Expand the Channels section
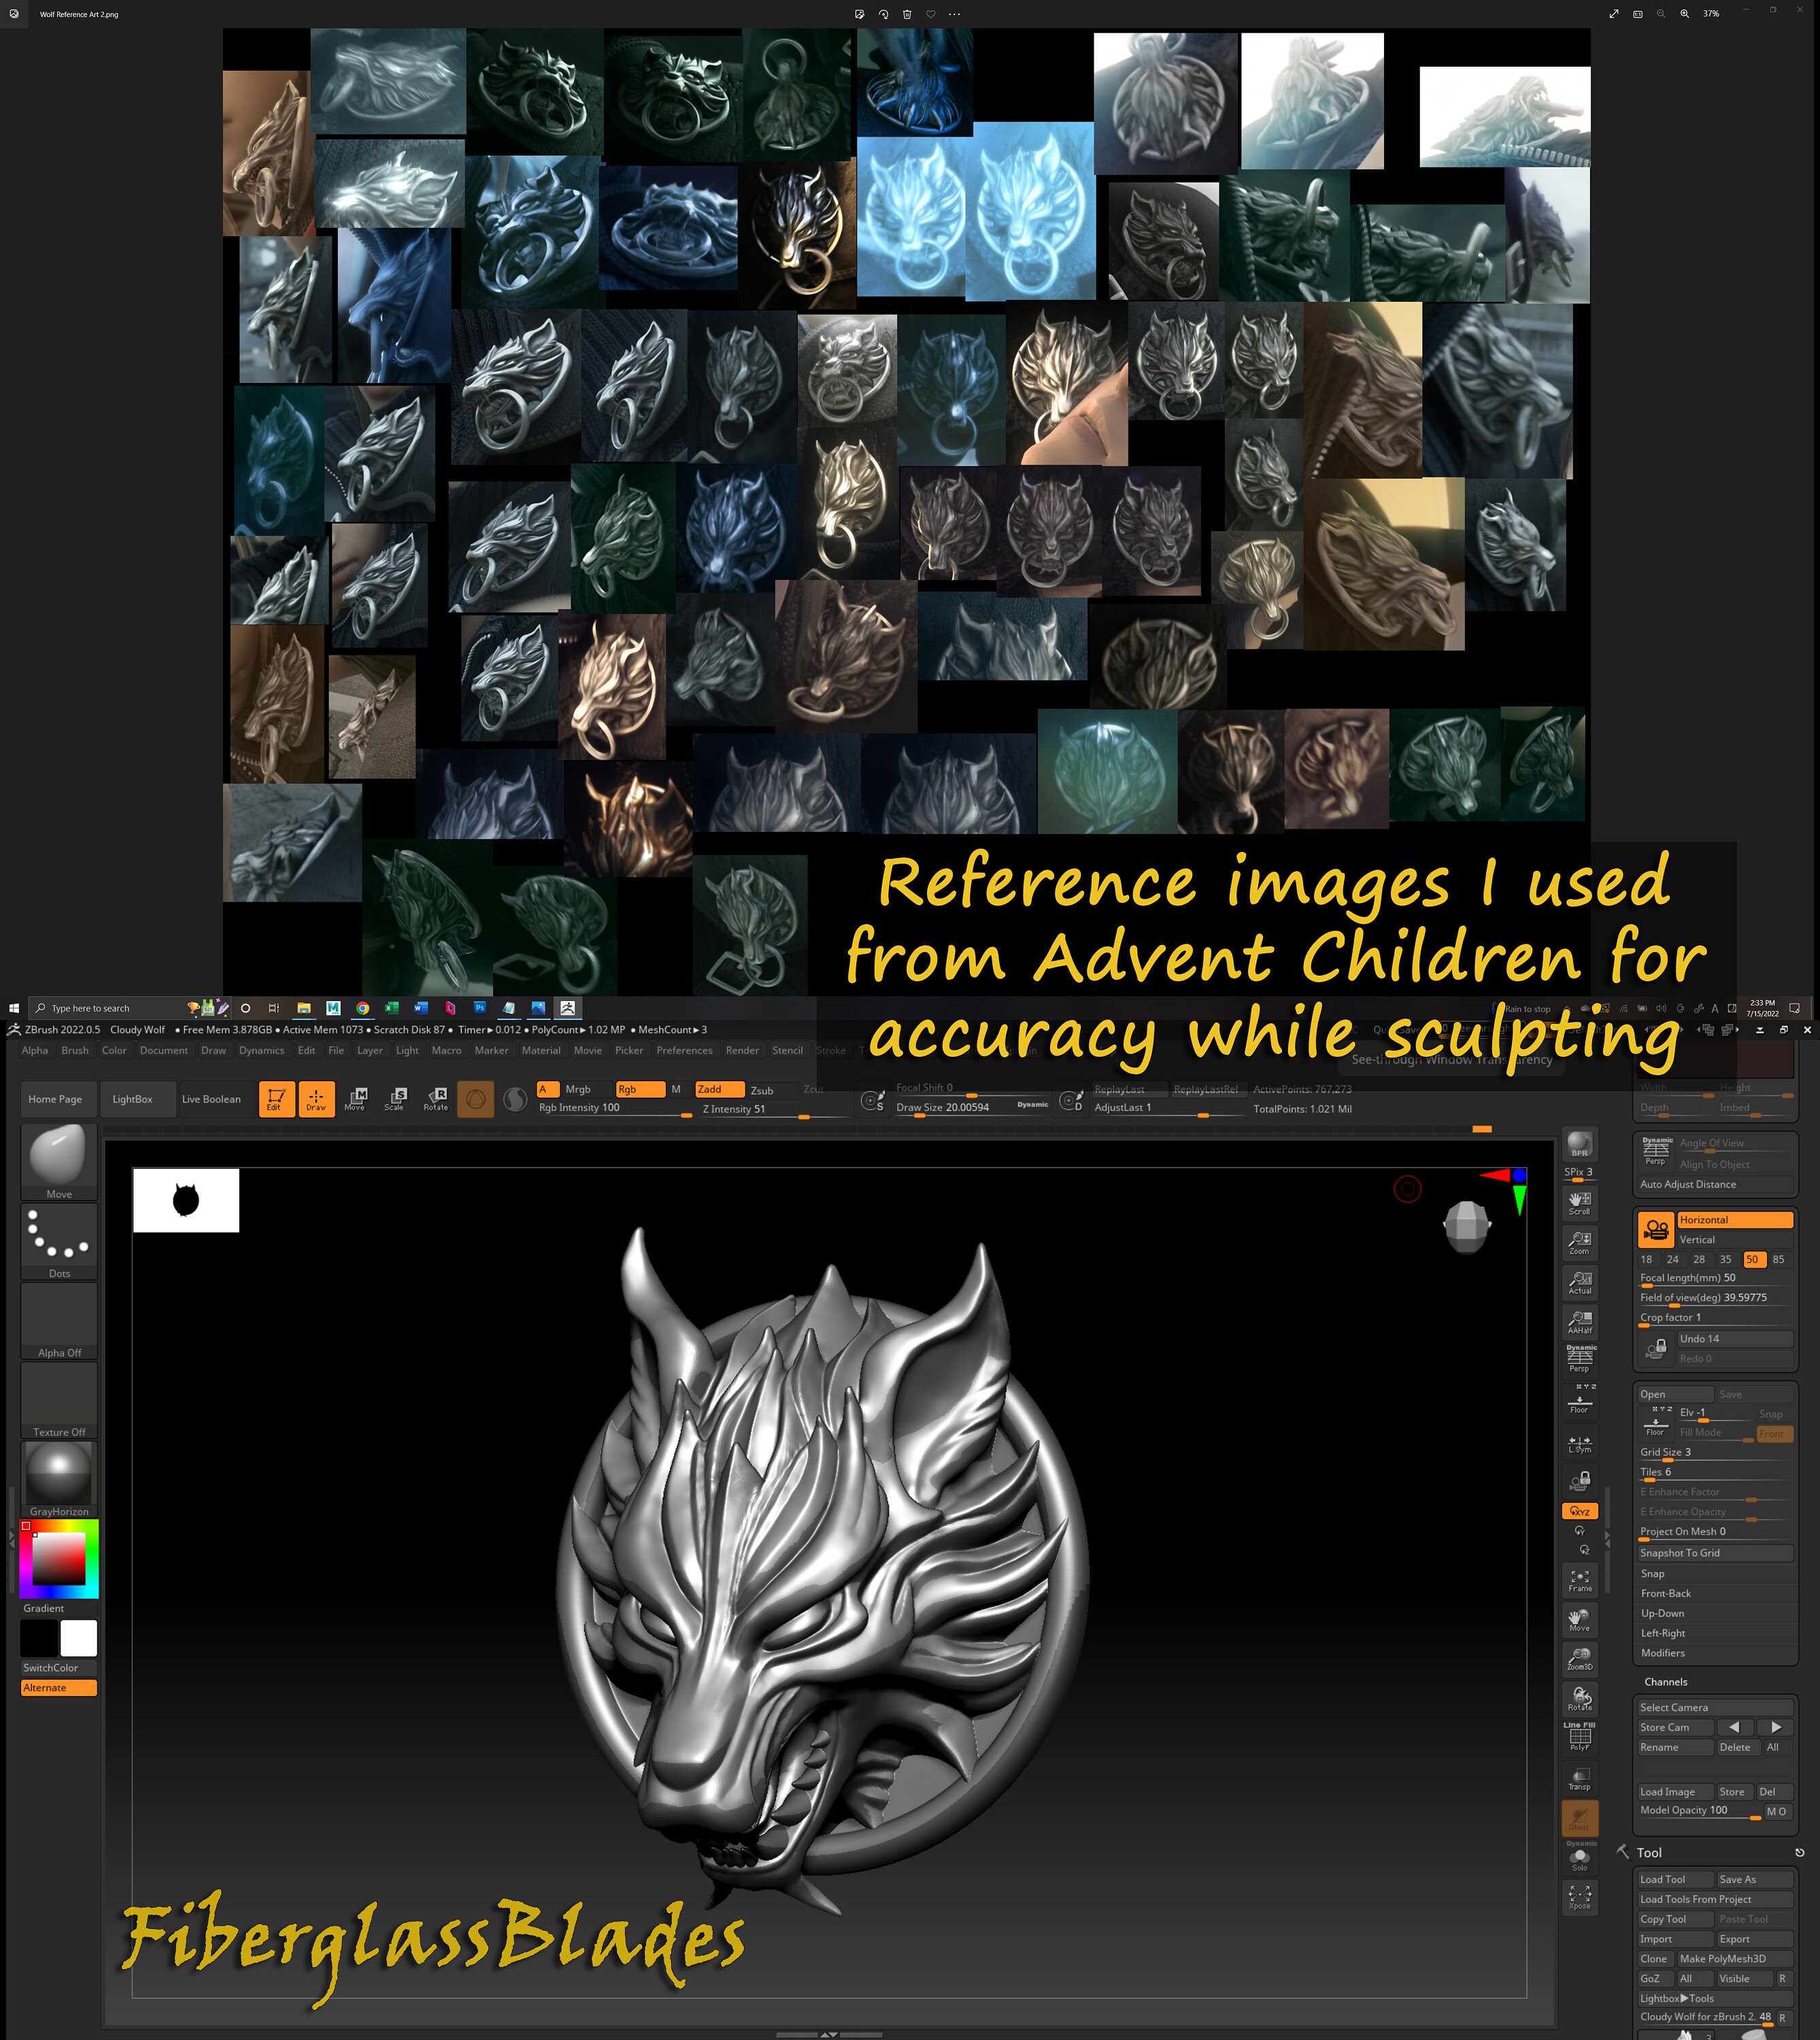Image resolution: width=1820 pixels, height=2040 pixels. click(x=1665, y=1682)
